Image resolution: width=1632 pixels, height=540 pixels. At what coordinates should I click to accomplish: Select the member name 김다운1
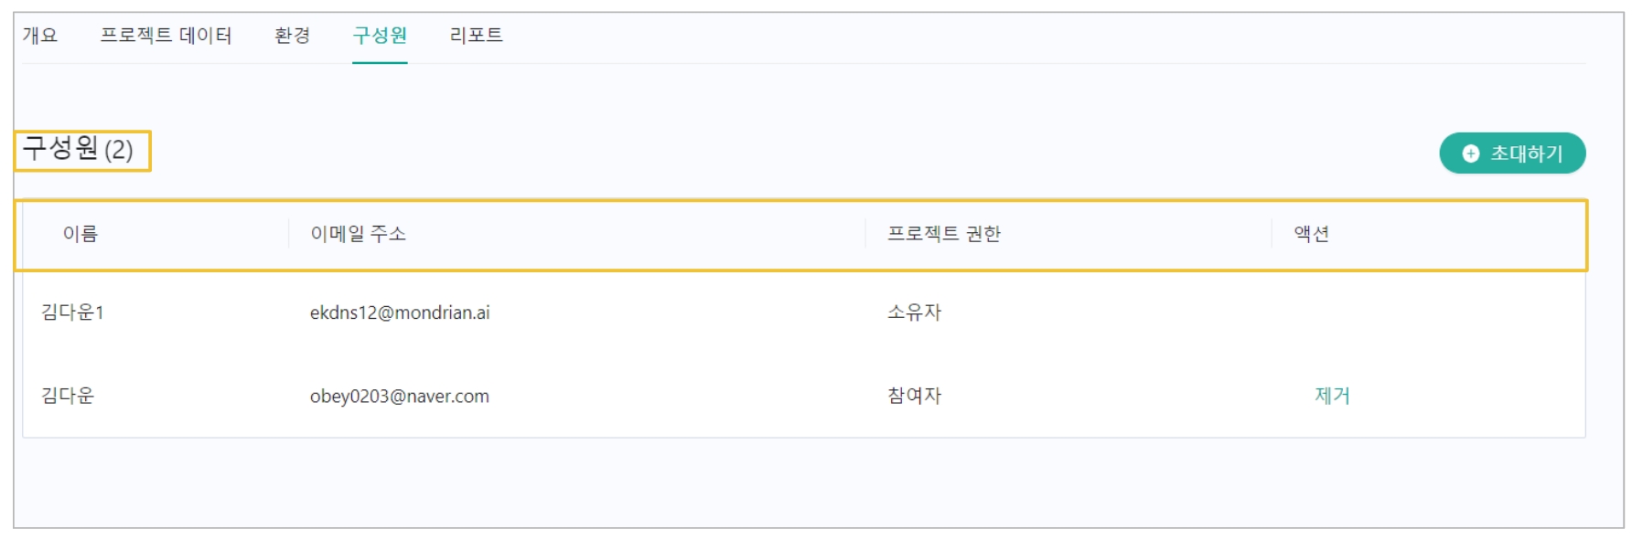pos(72,312)
